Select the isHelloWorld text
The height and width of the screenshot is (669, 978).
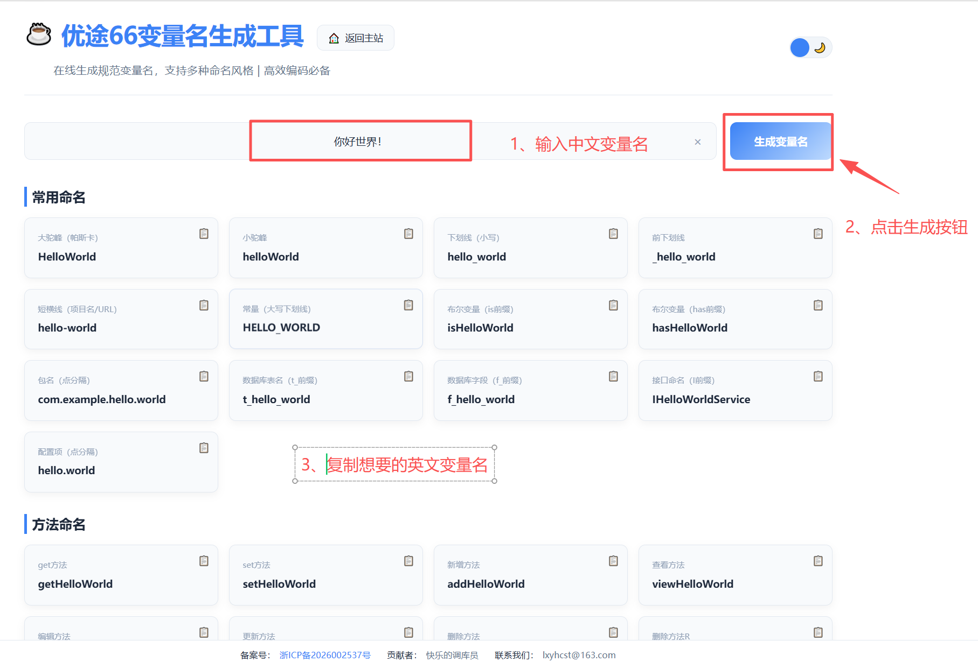(x=480, y=328)
